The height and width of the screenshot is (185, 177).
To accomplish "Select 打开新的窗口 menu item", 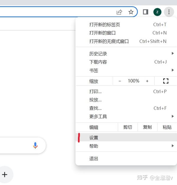I will pos(126,33).
